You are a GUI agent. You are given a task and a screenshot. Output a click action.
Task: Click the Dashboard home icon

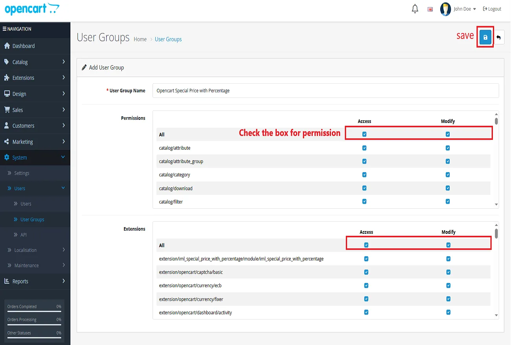coord(7,46)
